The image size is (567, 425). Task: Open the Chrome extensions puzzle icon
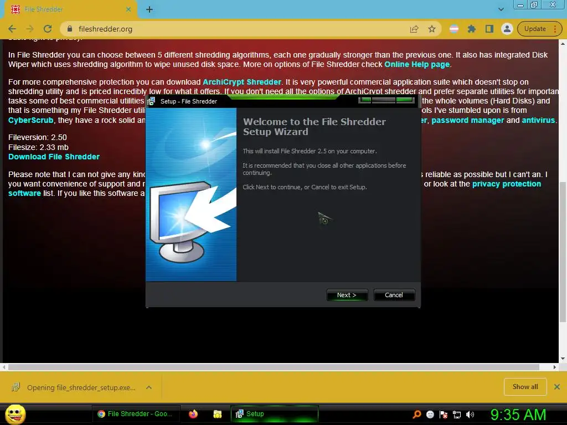tap(472, 29)
